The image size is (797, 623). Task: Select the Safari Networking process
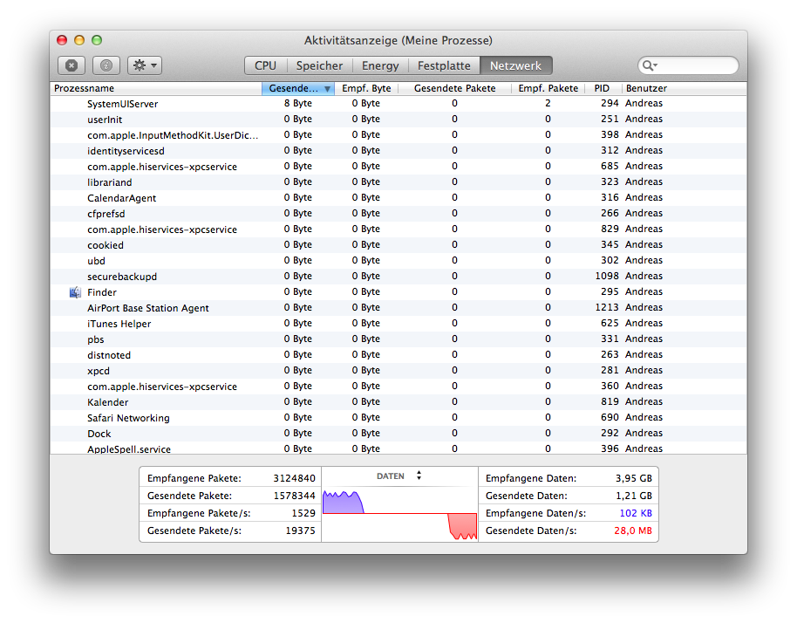[x=398, y=418]
